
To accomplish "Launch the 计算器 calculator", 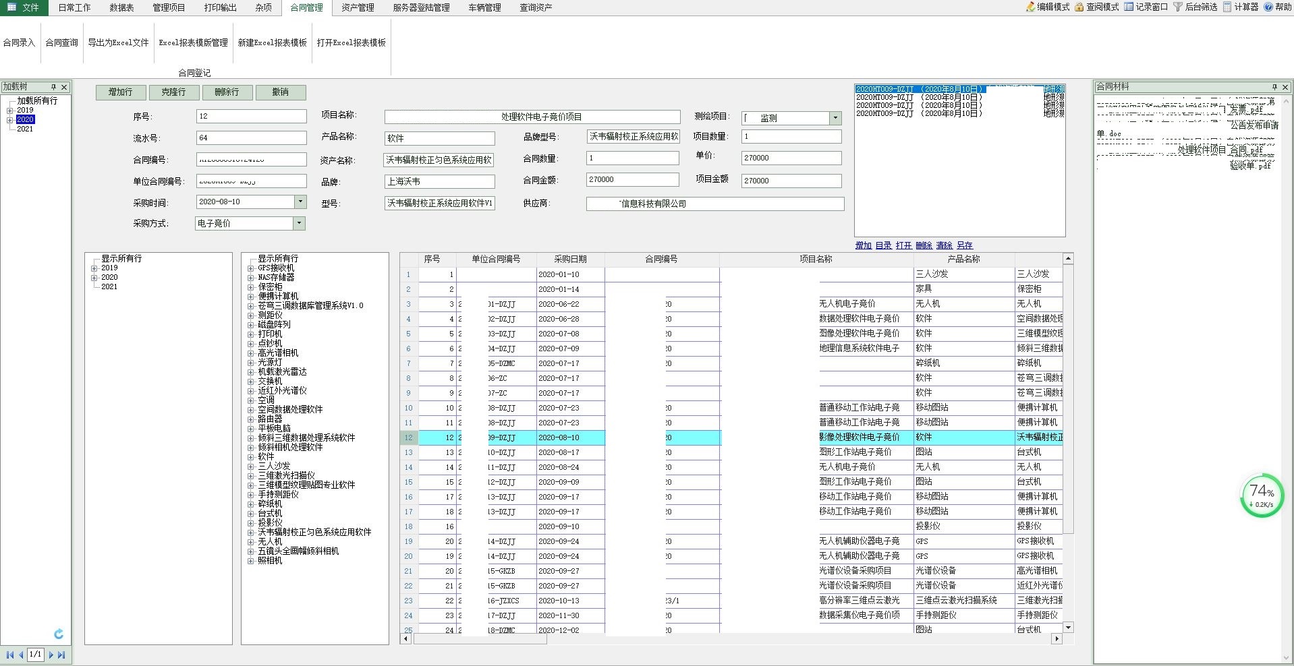I will pos(1241,7).
